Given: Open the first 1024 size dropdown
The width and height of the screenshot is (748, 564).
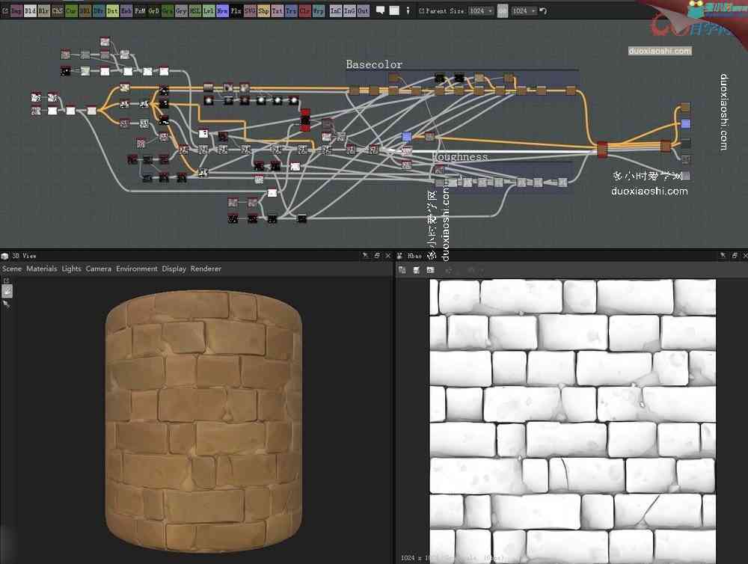Looking at the screenshot, I should click(x=481, y=10).
